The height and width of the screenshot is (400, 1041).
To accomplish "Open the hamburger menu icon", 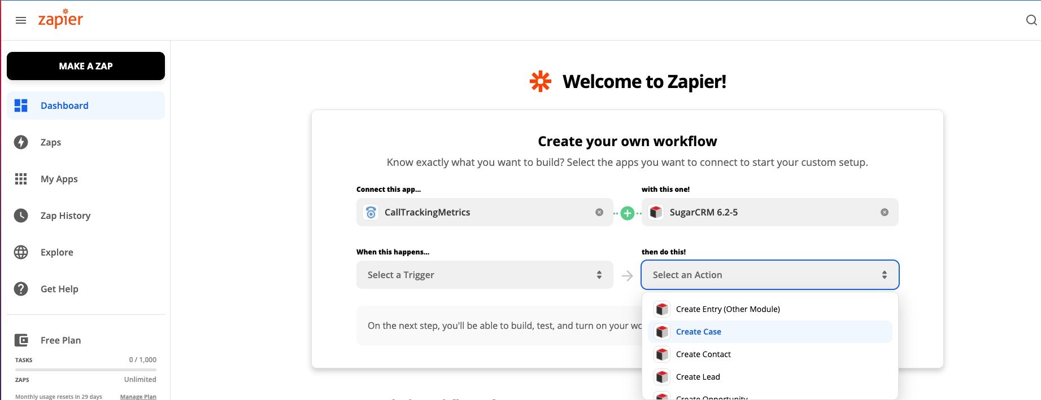I will (21, 20).
